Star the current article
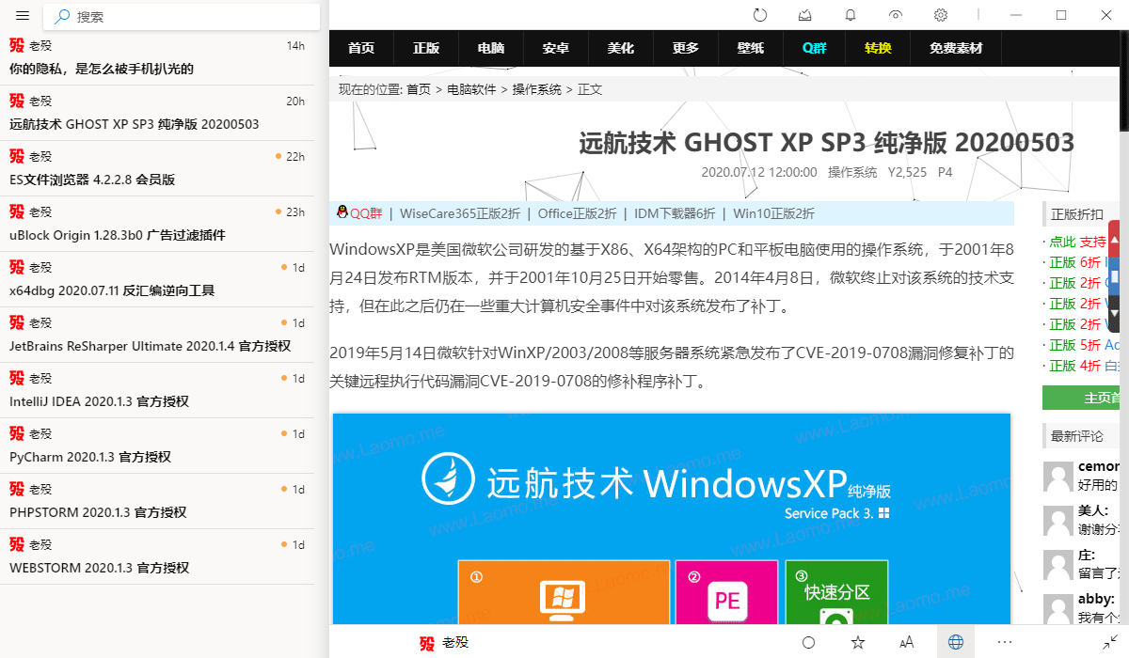 (x=858, y=643)
